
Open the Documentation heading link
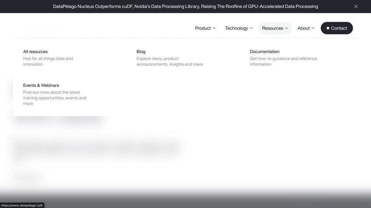265,52
